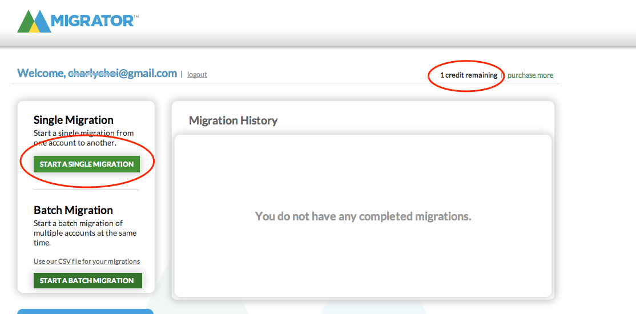636x314 pixels.
Task: Start a batch migration
Action: [88, 281]
